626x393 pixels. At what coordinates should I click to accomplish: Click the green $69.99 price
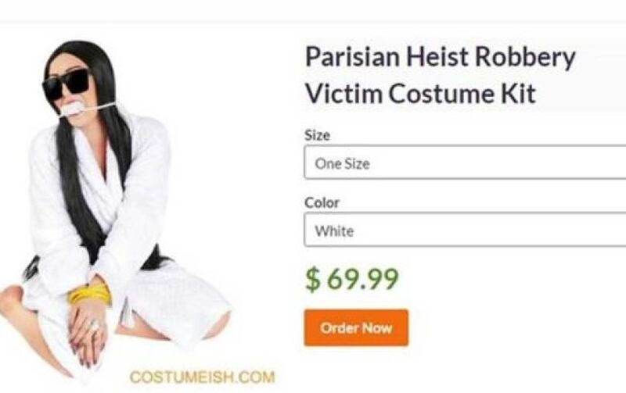(x=351, y=279)
